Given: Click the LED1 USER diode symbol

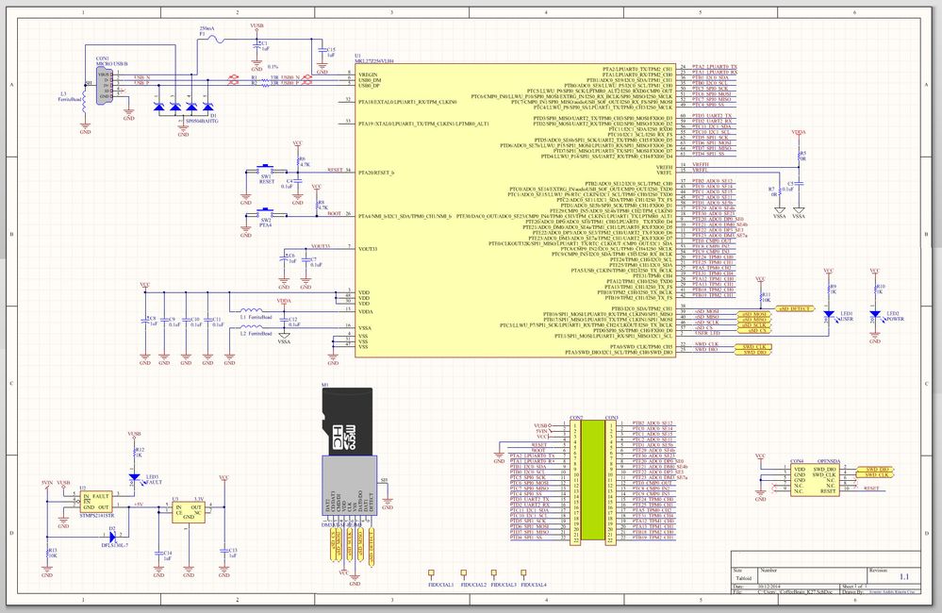Looking at the screenshot, I should 829,315.
